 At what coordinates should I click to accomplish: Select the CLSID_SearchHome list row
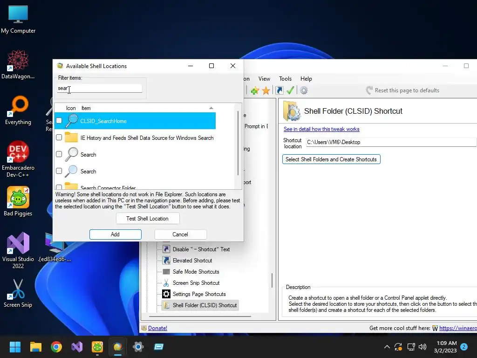tap(135, 121)
